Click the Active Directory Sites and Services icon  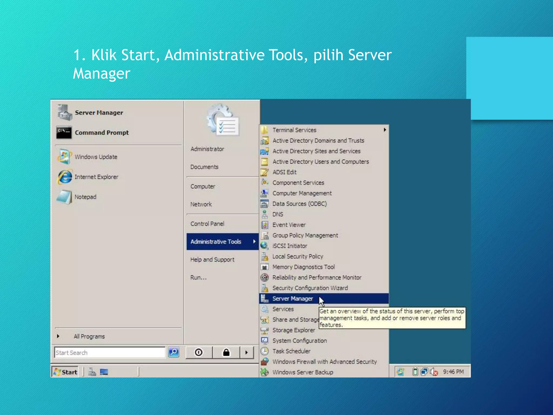(265, 151)
